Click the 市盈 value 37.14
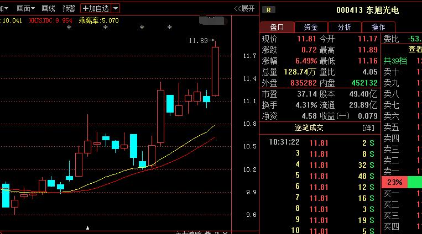 (x=307, y=94)
